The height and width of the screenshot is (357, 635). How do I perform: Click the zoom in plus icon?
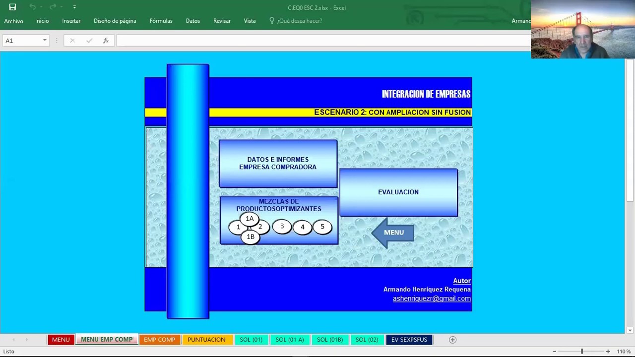point(608,352)
